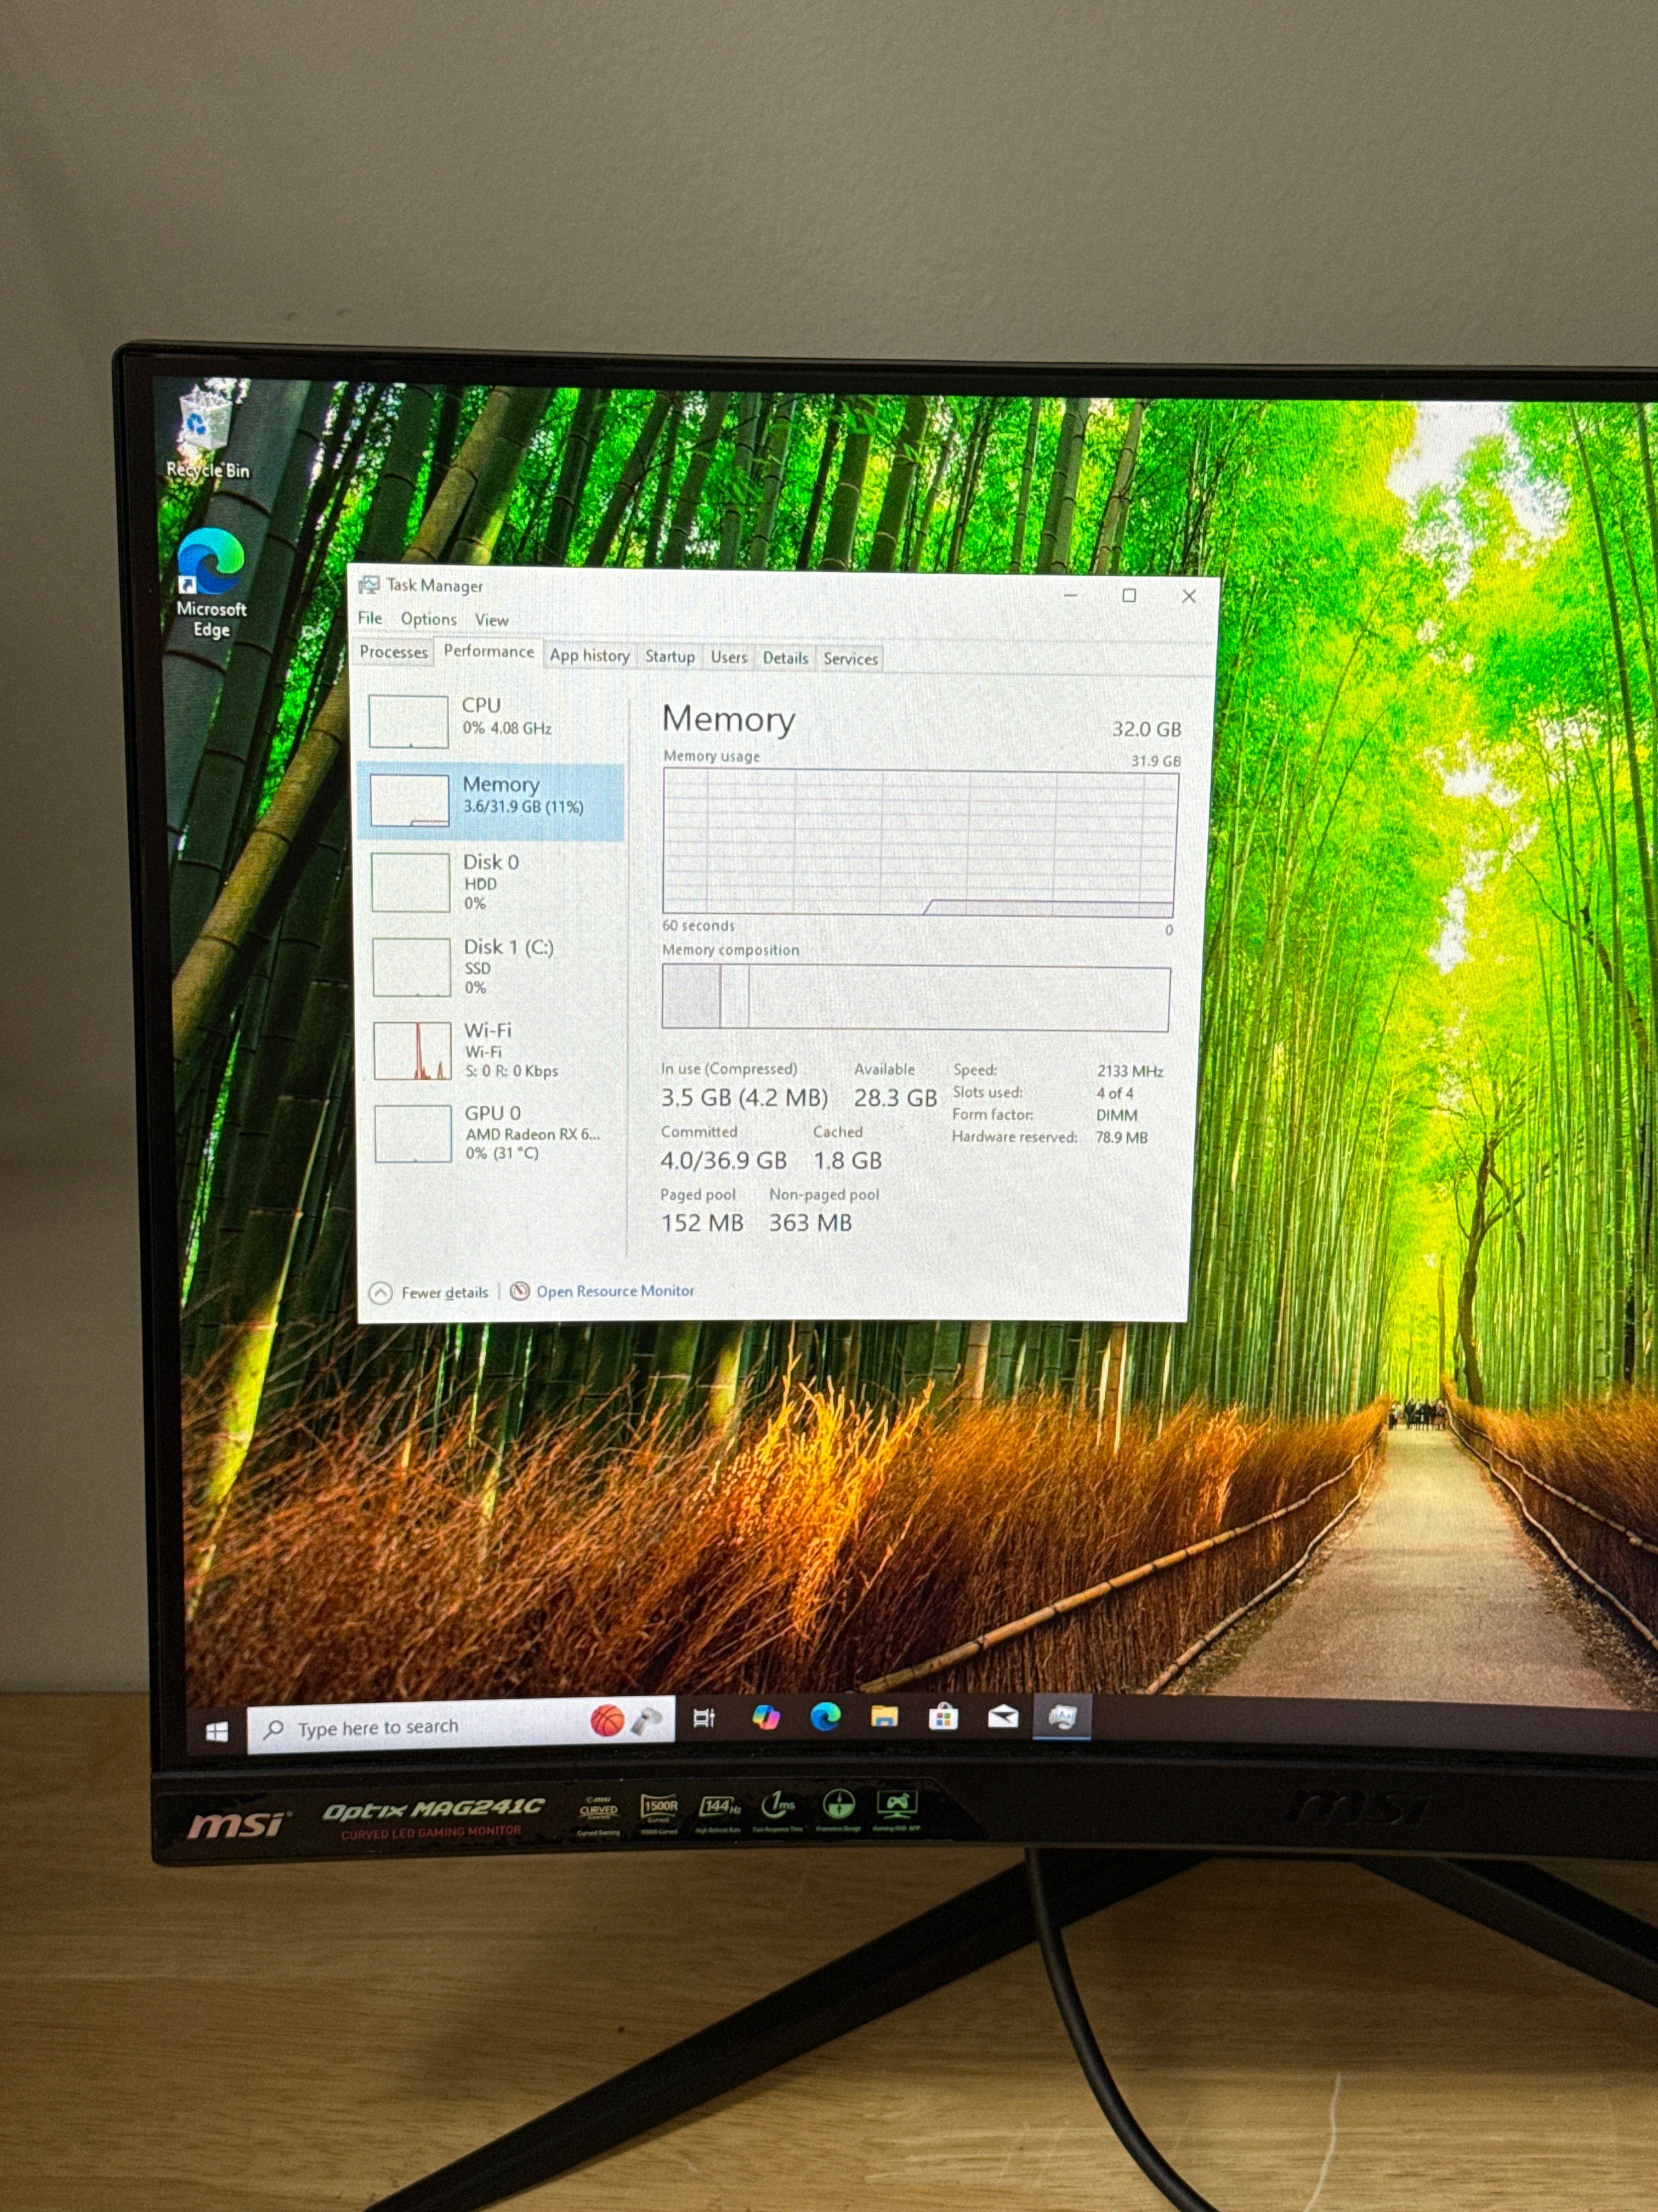
Task: Open the Mail app from the taskbar
Action: (1002, 1717)
